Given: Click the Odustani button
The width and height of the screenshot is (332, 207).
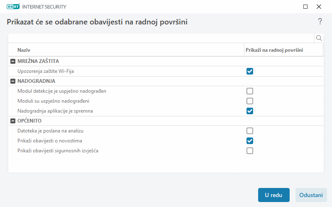Looking at the screenshot, I should click(311, 195).
